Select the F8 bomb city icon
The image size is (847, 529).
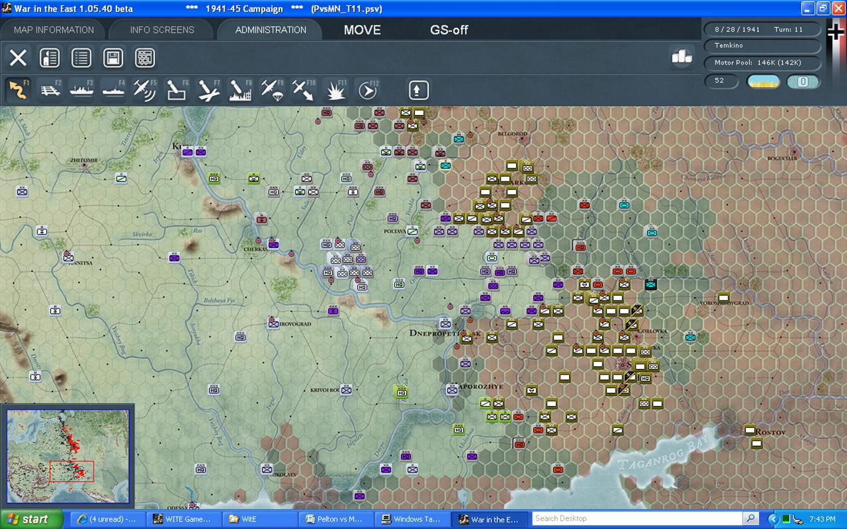[x=241, y=90]
